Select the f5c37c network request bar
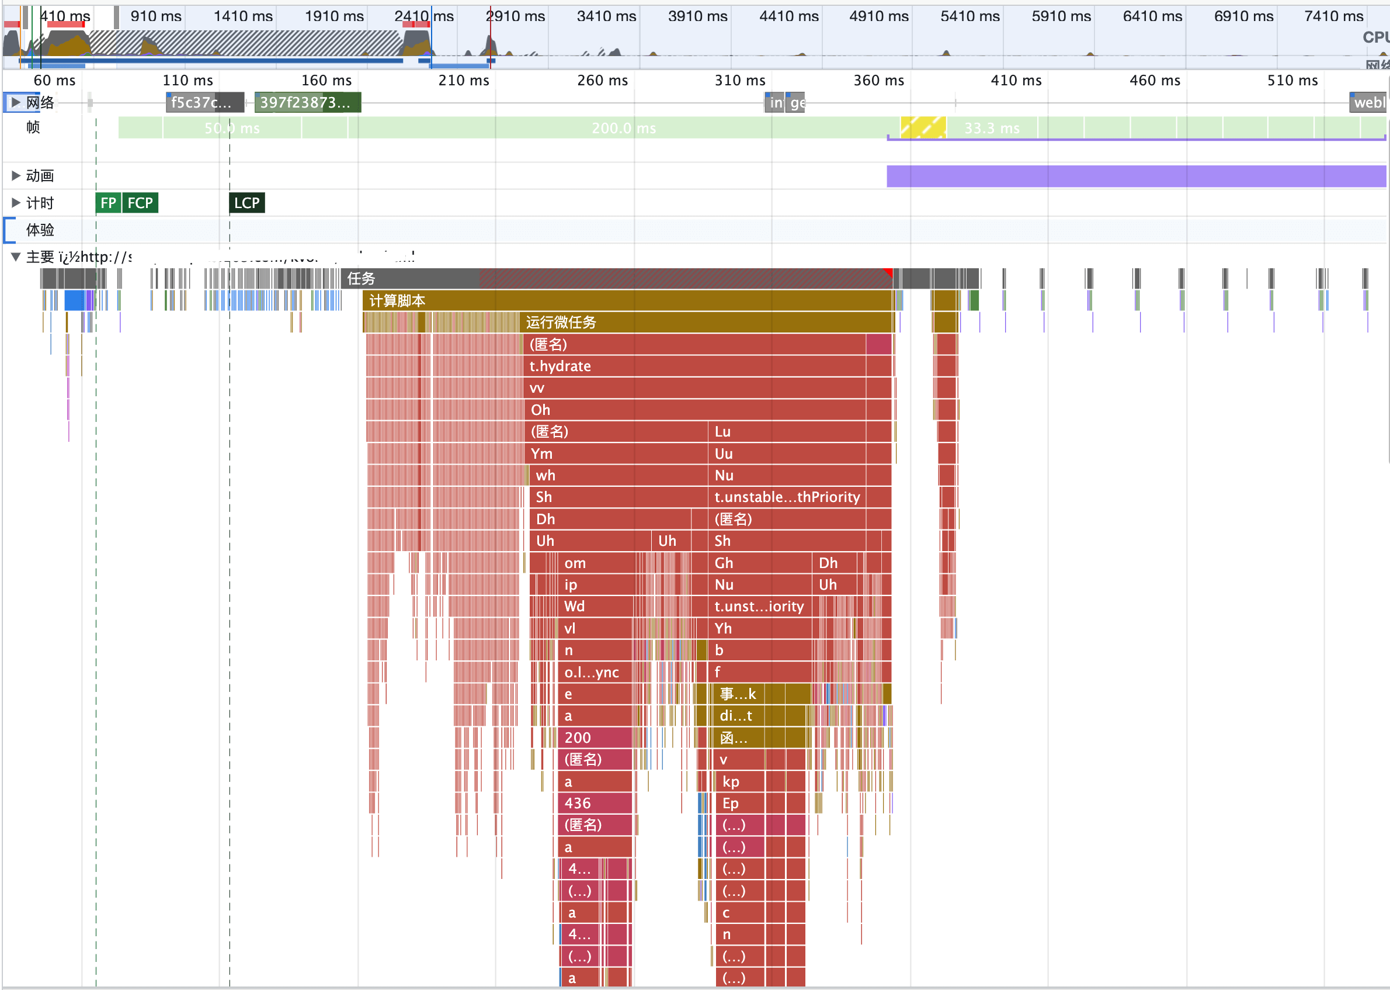 (204, 102)
